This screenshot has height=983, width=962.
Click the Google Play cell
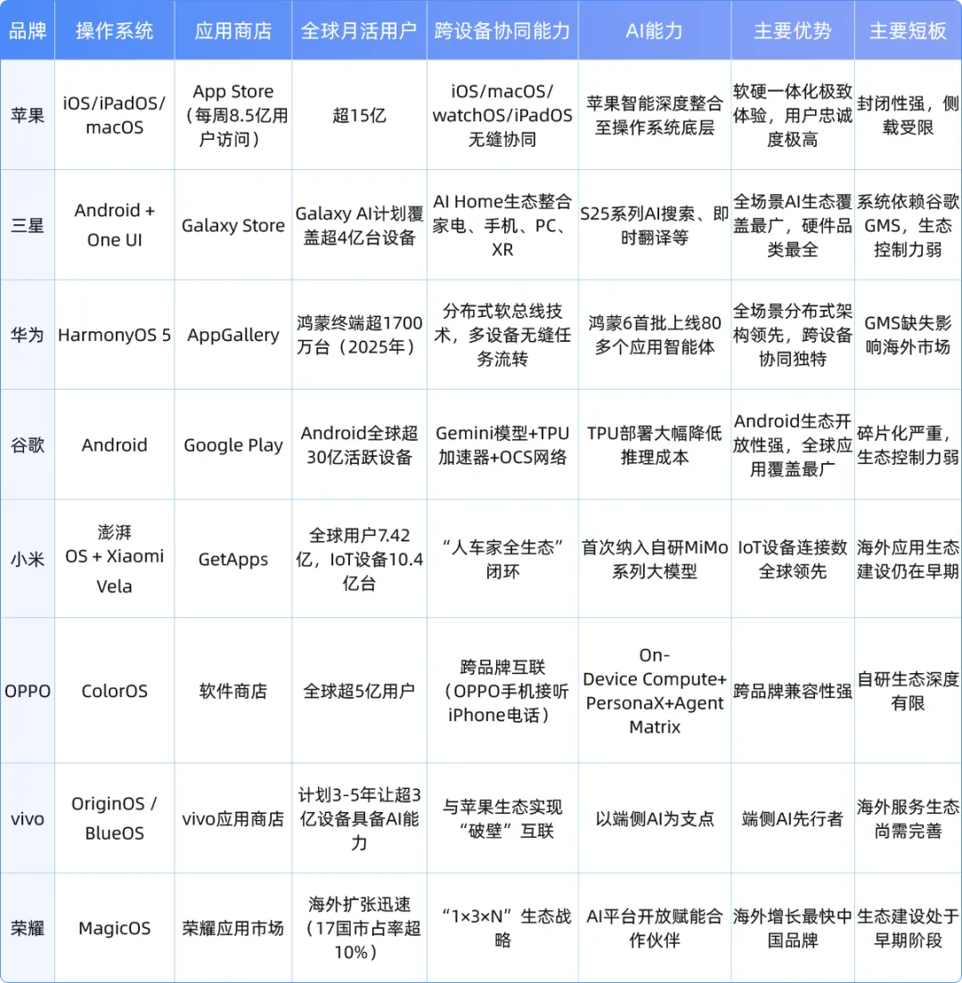point(232,444)
